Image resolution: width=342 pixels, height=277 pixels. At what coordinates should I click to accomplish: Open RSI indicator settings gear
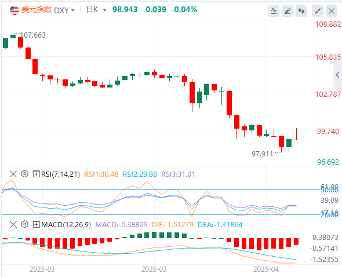(25, 174)
